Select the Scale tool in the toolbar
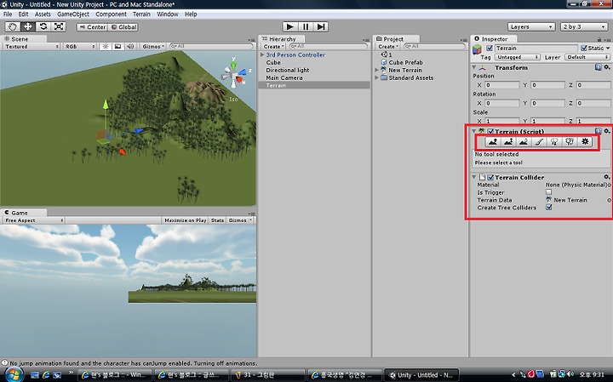The width and height of the screenshot is (613, 382). coord(59,26)
